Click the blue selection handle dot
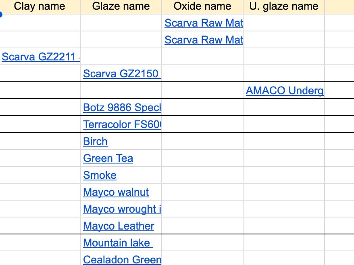Image resolution: width=354 pixels, height=265 pixels. tap(1, 15)
